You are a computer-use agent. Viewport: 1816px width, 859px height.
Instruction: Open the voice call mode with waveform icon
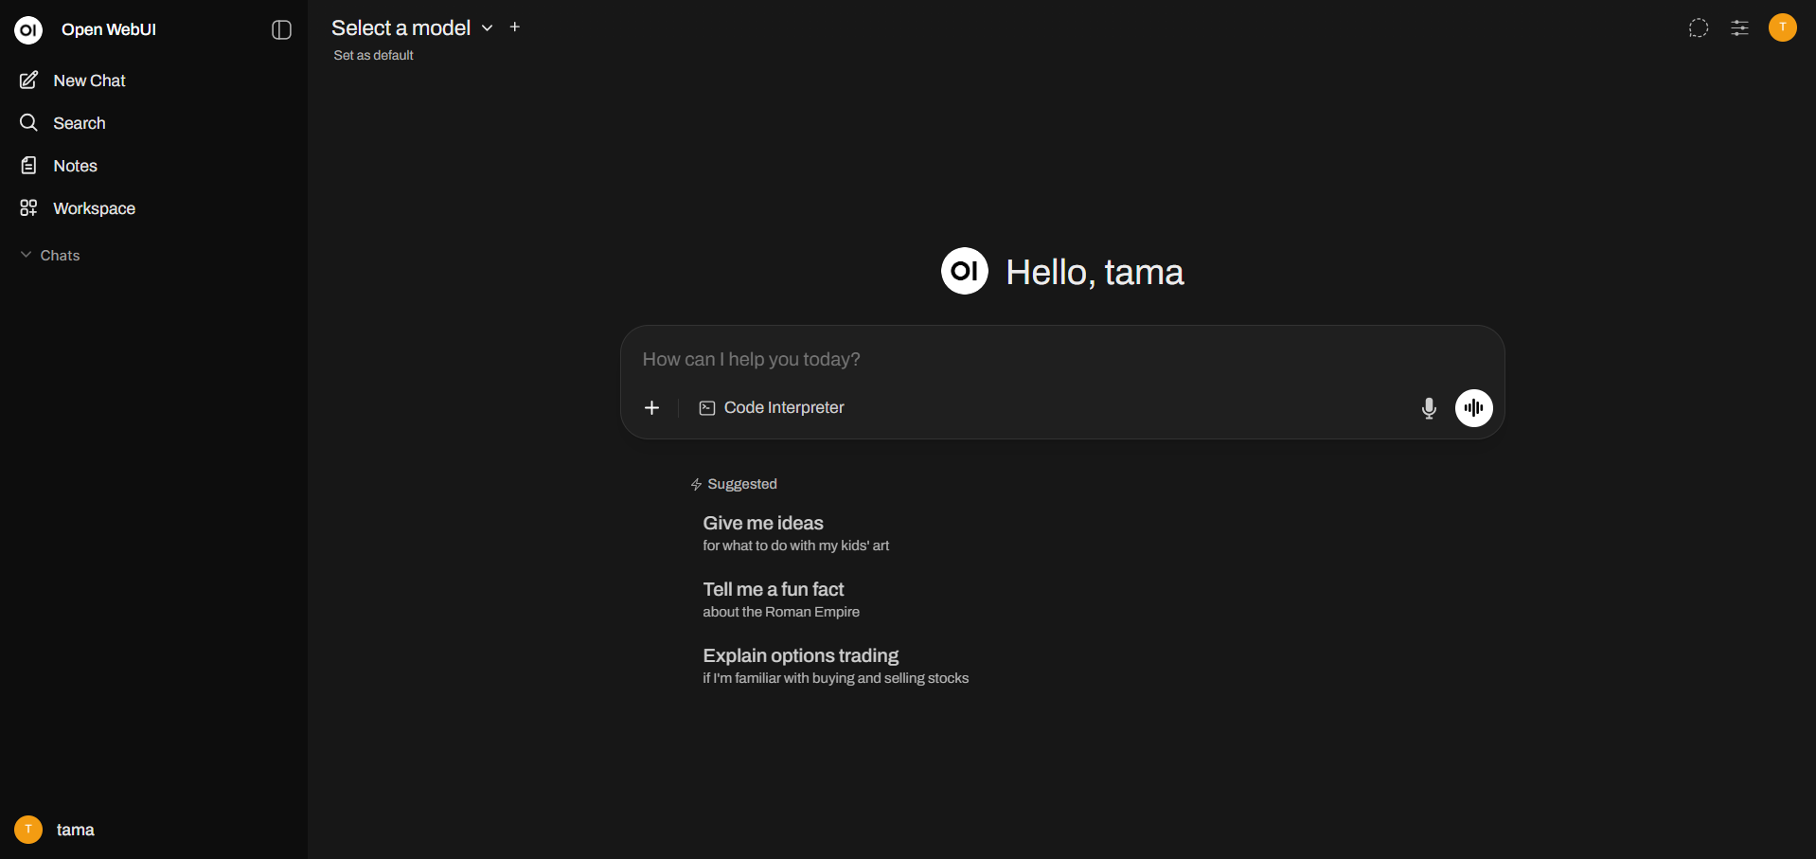[1472, 407]
